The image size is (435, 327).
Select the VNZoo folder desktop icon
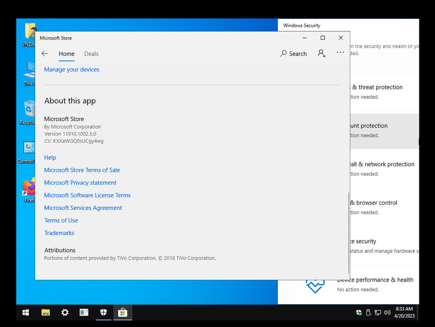[x=29, y=35]
